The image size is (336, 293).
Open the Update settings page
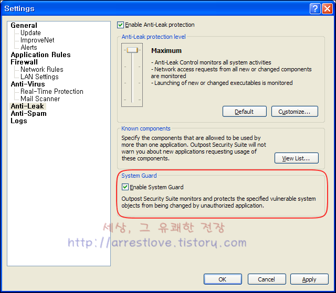pos(30,32)
